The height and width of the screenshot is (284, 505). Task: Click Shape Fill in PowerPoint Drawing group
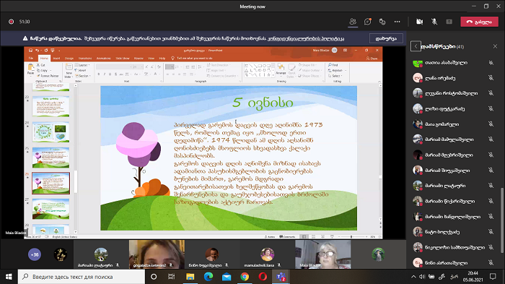tap(307, 65)
